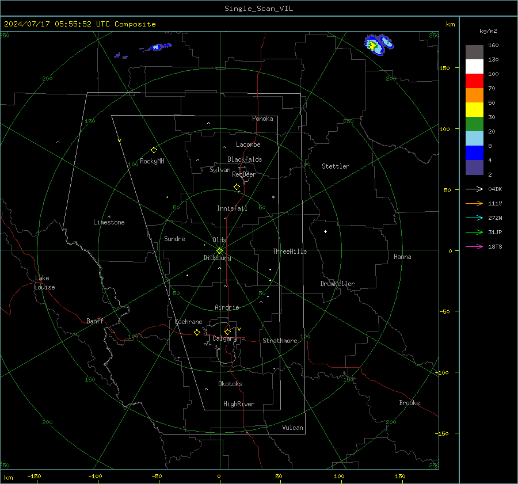The height and width of the screenshot is (484, 518).
Task: Click the blue storm echo at top left
Action: click(x=157, y=47)
